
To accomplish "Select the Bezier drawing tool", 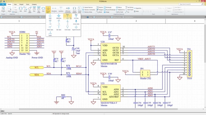I will (99, 12).
